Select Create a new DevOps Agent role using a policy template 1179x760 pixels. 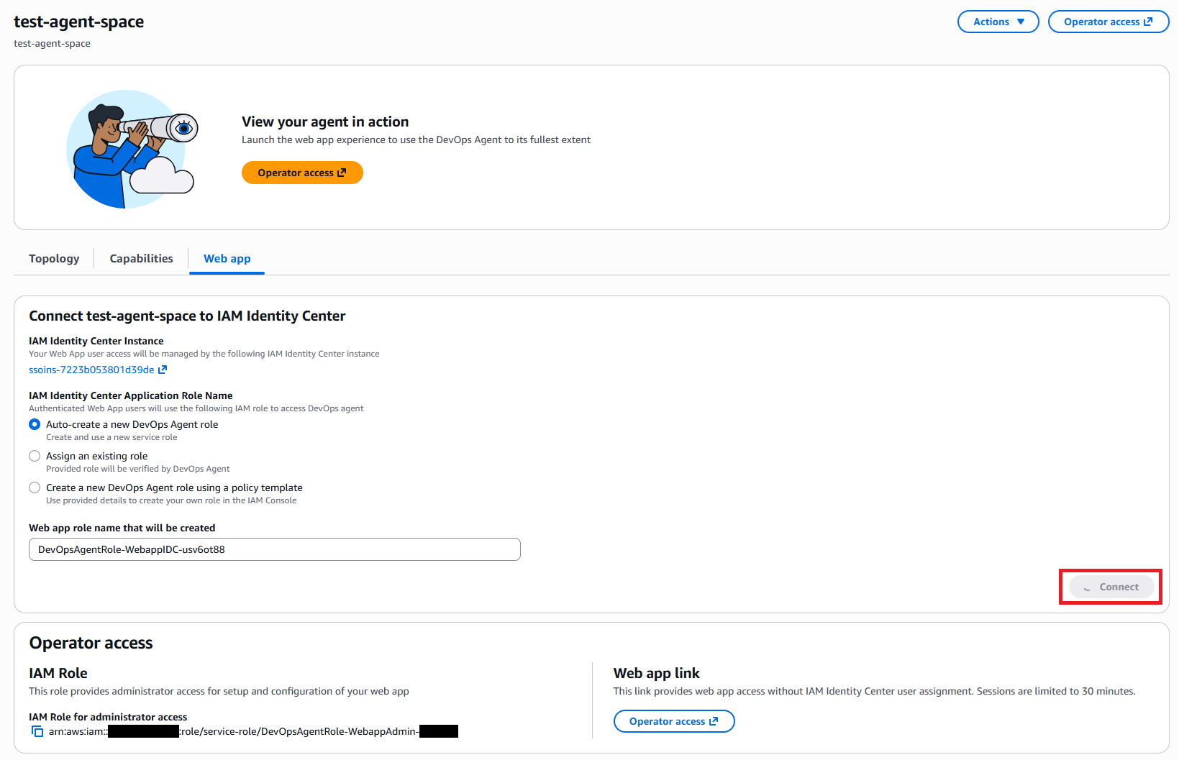click(x=35, y=487)
